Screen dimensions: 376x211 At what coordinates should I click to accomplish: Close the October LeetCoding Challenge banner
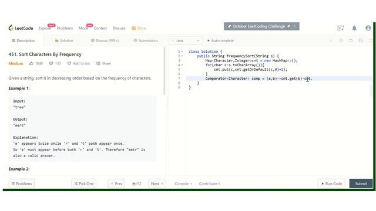point(295,26)
